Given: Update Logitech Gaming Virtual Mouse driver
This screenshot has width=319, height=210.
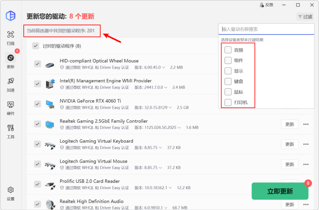Looking at the screenshot, I should (x=290, y=164).
